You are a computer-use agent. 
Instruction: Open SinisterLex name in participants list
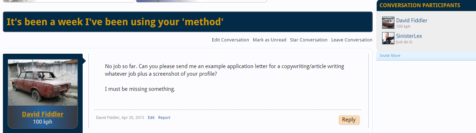pos(409,36)
